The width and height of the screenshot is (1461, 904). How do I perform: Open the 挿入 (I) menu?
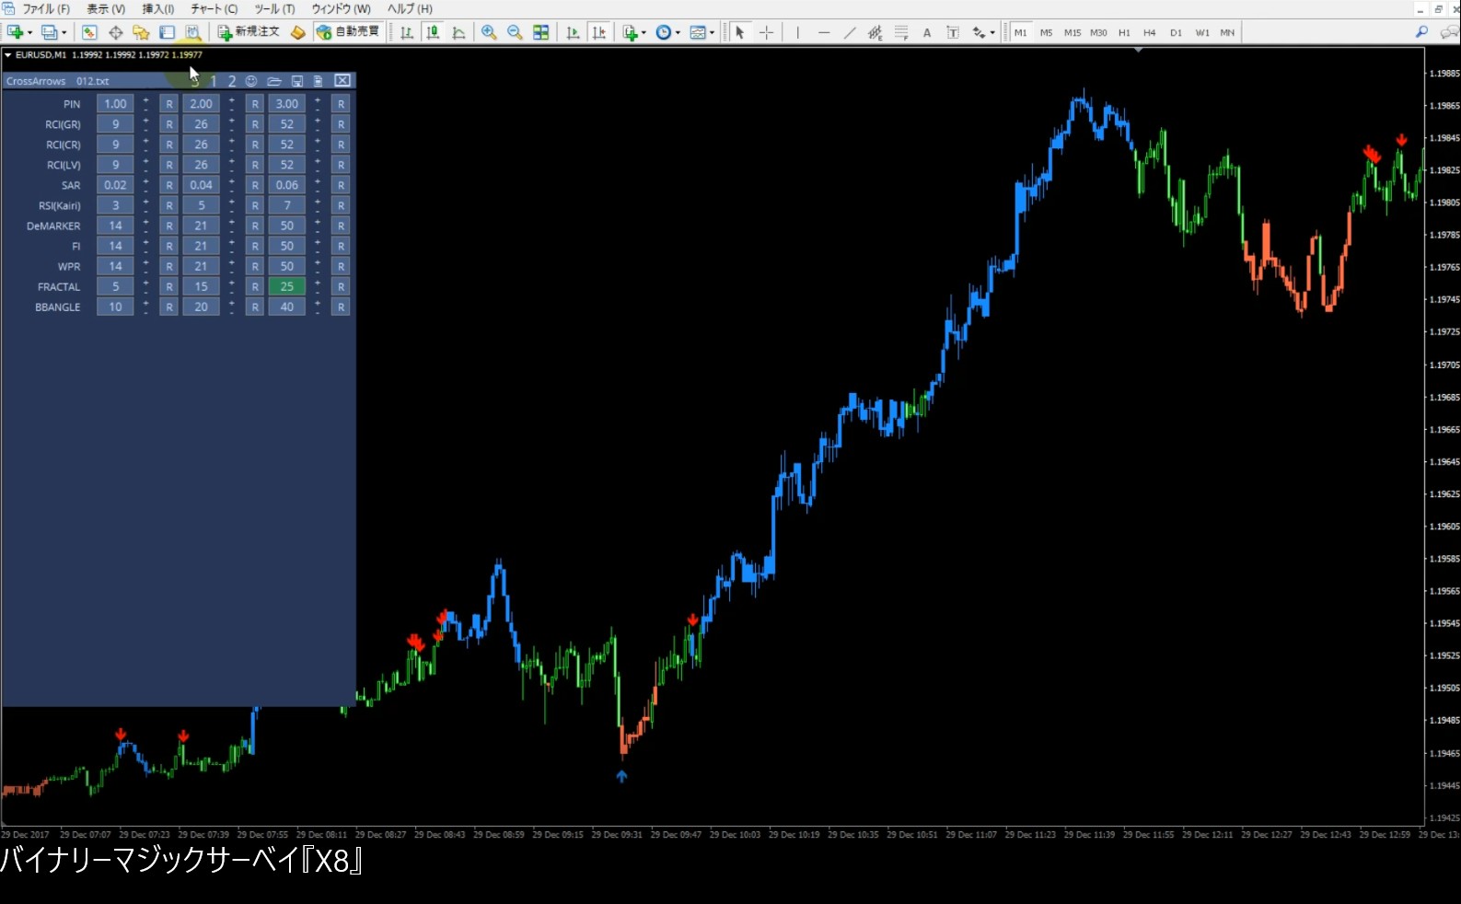click(158, 9)
